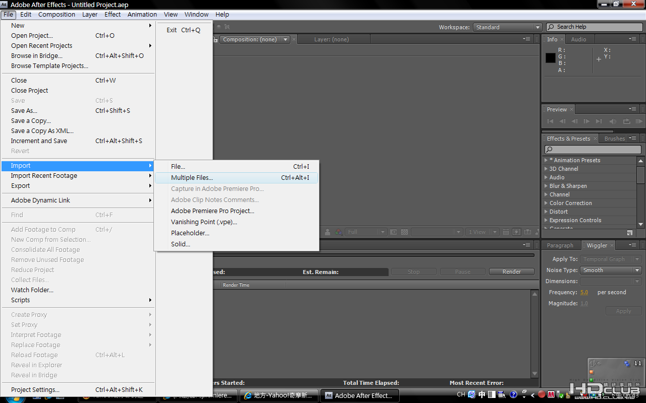Close the Wiggler tab
Image resolution: width=646 pixels, height=403 pixels.
612,245
